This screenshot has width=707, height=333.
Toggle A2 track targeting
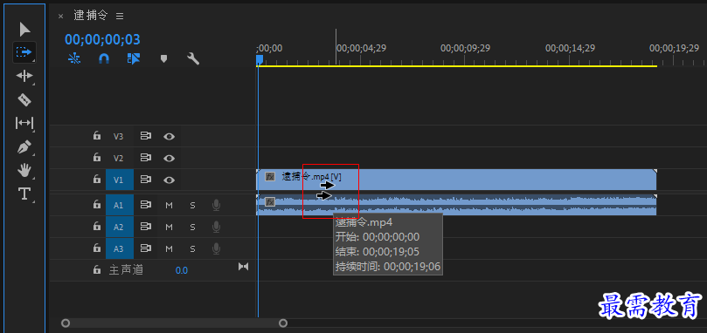pos(119,227)
